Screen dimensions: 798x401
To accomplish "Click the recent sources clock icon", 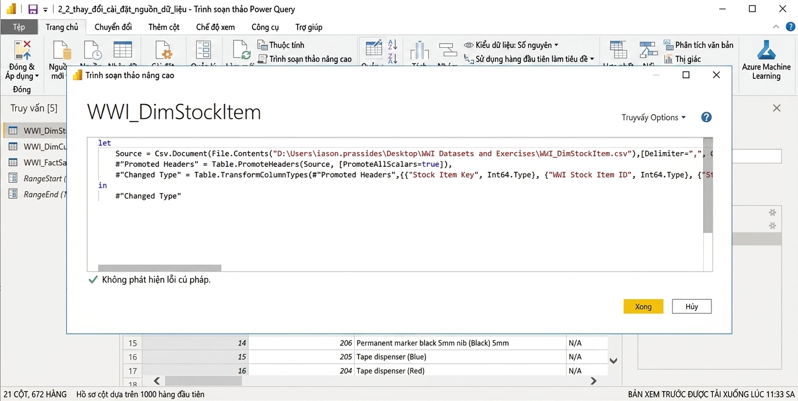I will click(92, 50).
